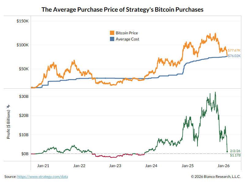Image resolution: width=245 pixels, height=184 pixels.
Task: Click the pin icon beside Profit axis title
Action: click(x=8, y=106)
